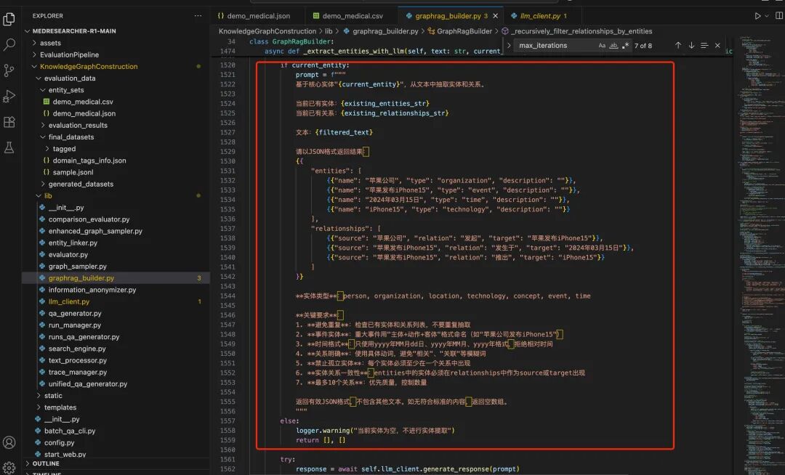Viewport: 785px width, 475px height.
Task: Expand the EvaluationPipeline folder
Action: [x=69, y=54]
